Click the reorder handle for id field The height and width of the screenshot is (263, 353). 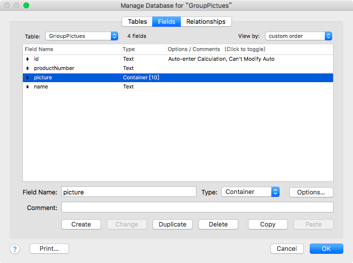pos(27,59)
